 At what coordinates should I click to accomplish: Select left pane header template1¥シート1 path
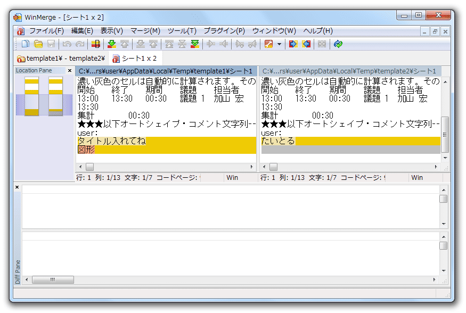(x=166, y=71)
